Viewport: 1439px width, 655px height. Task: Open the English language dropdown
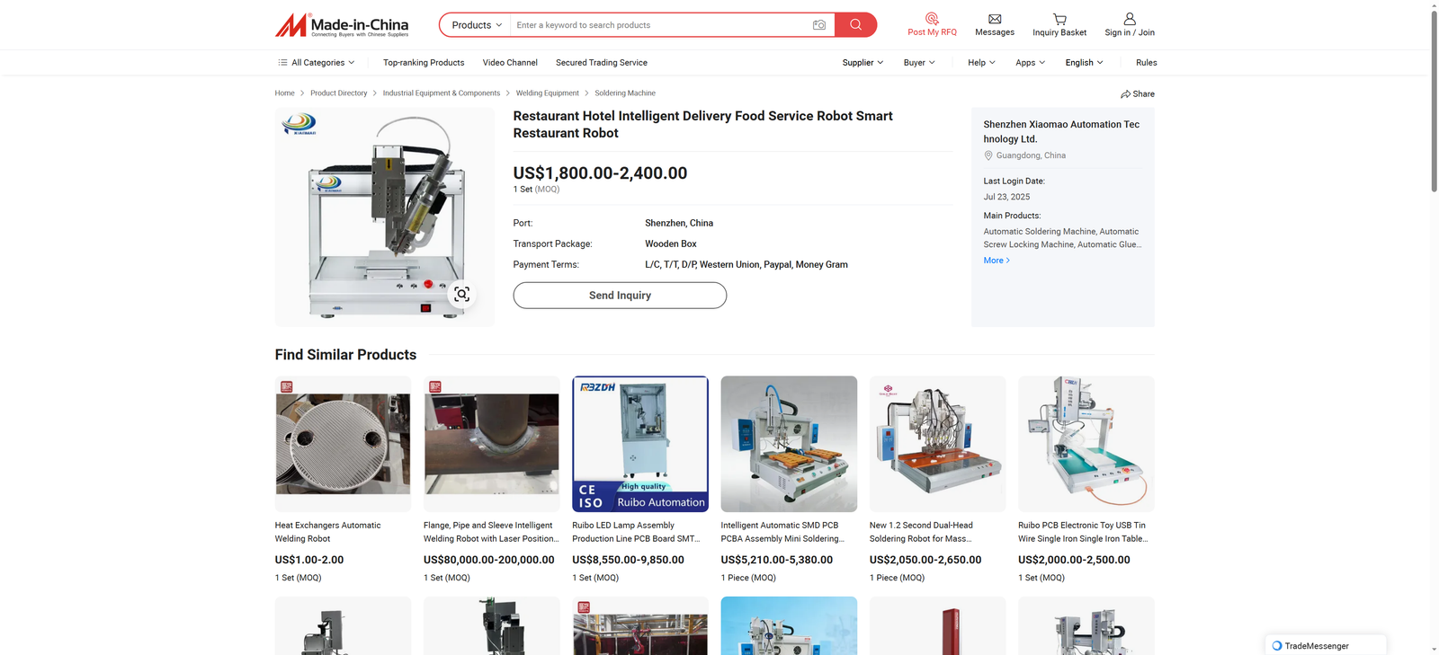1084,63
